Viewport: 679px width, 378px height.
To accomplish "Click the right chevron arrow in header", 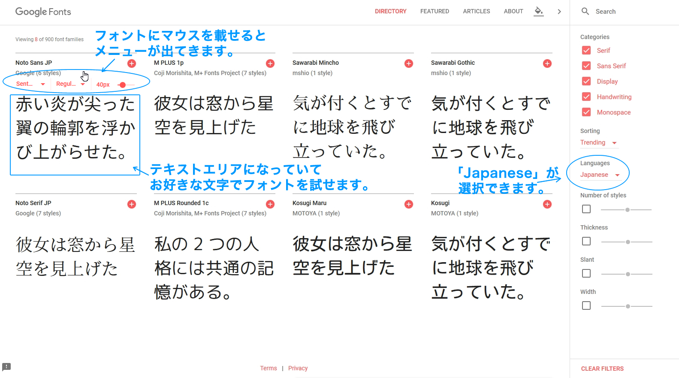I will [x=559, y=12].
